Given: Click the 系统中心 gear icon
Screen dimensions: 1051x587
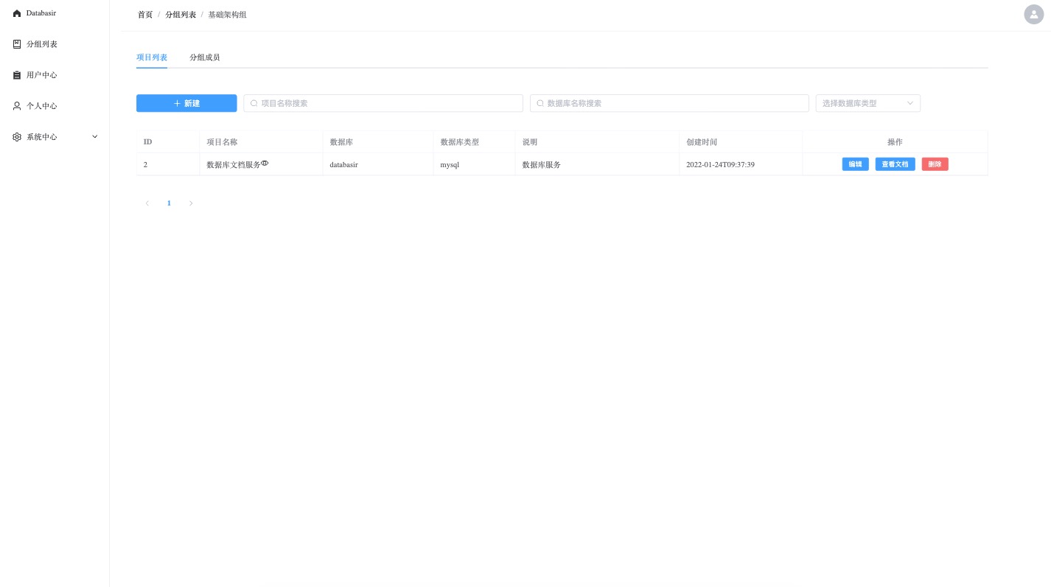Looking at the screenshot, I should pyautogui.click(x=17, y=137).
